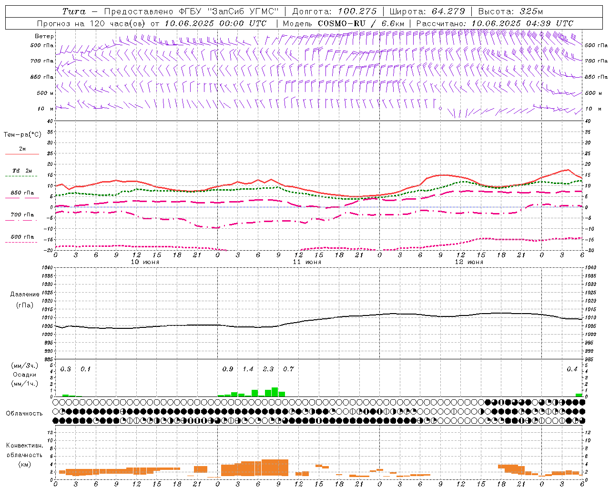The width and height of the screenshot is (610, 488).
Task: Click the "Широта: 64.279" latitude field
Action: pyautogui.click(x=427, y=11)
